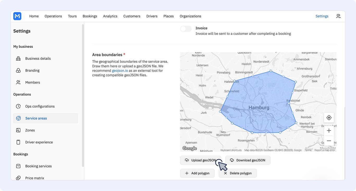
Task: Center map with the locate-me icon
Action: [329, 118]
